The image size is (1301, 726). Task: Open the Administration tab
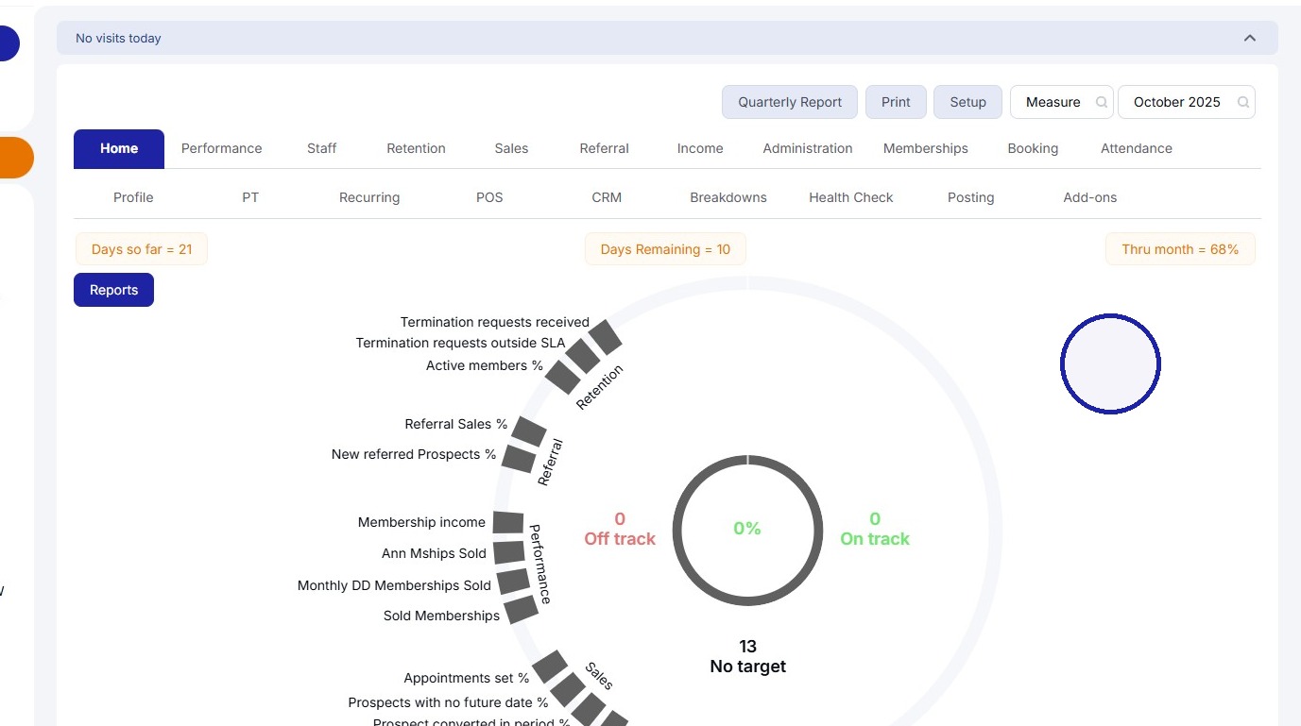808,148
